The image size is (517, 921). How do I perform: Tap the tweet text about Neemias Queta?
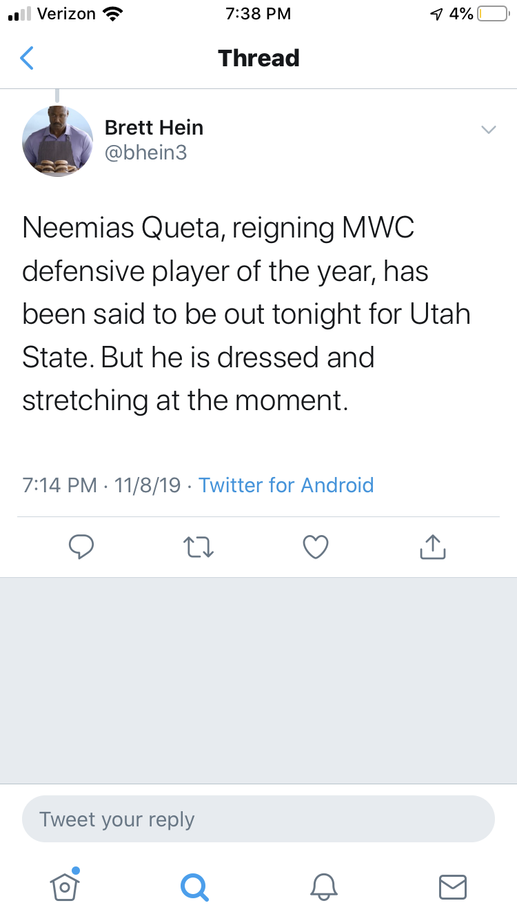(x=246, y=314)
